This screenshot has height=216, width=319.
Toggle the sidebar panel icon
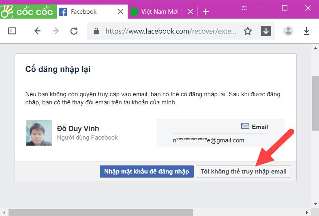coord(12,31)
